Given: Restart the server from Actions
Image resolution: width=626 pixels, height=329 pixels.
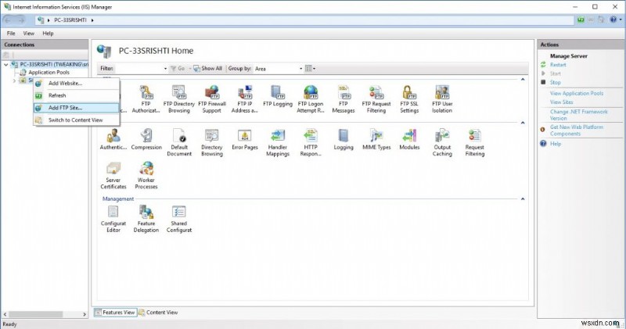Looking at the screenshot, I should [558, 65].
